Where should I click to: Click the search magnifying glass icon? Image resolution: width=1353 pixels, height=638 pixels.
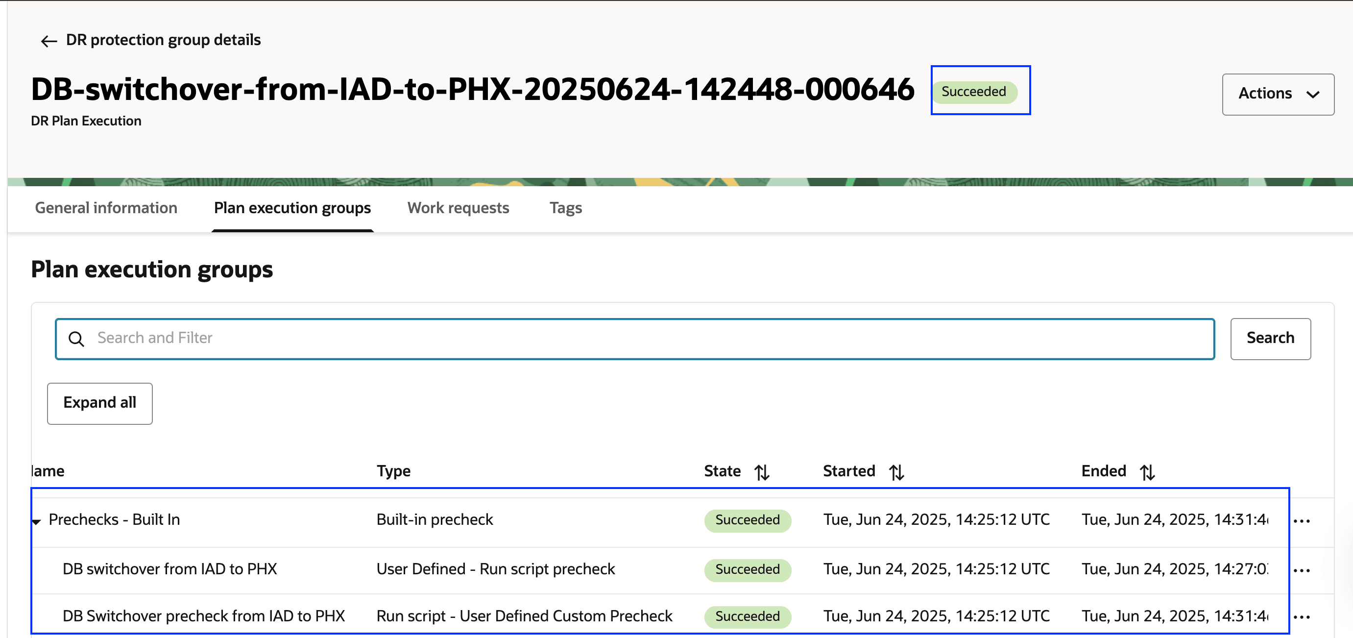point(77,339)
